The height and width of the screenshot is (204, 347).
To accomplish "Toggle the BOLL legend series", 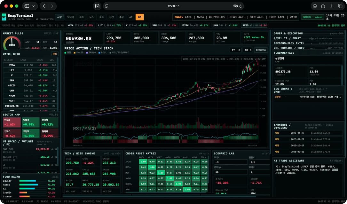I will (x=102, y=53).
